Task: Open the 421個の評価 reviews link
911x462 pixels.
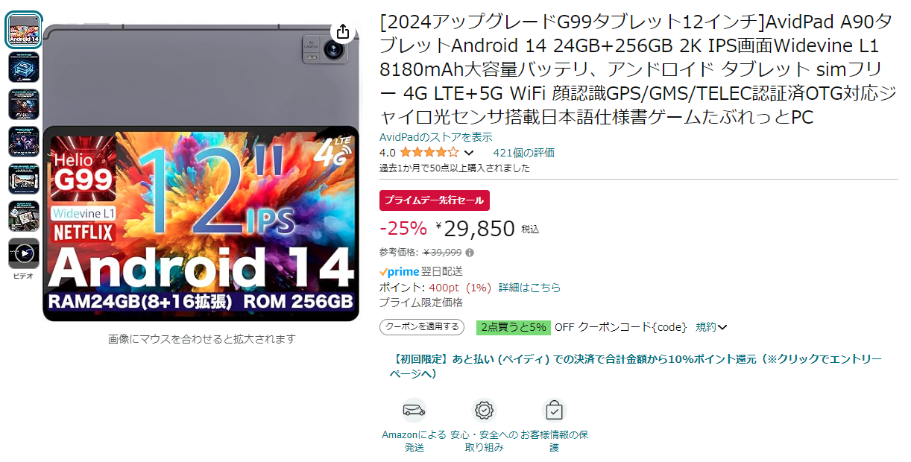Action: click(523, 153)
